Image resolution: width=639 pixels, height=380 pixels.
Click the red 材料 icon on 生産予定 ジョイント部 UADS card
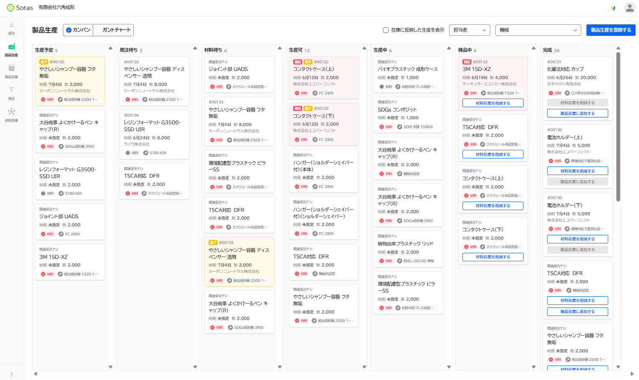pyautogui.click(x=43, y=234)
